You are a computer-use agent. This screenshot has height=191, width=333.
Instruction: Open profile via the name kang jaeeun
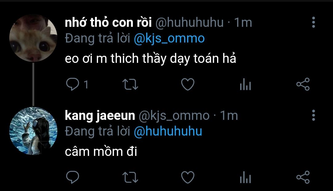100,116
